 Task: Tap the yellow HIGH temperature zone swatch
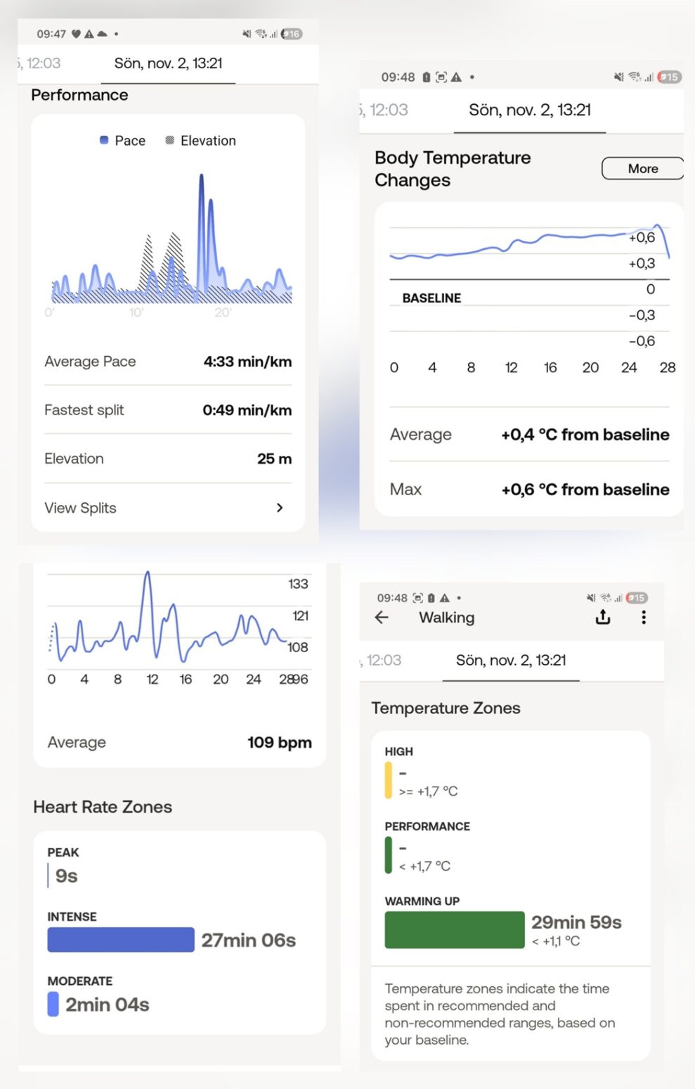387,781
